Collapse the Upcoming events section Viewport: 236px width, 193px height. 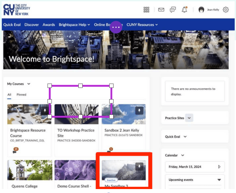[219, 180]
